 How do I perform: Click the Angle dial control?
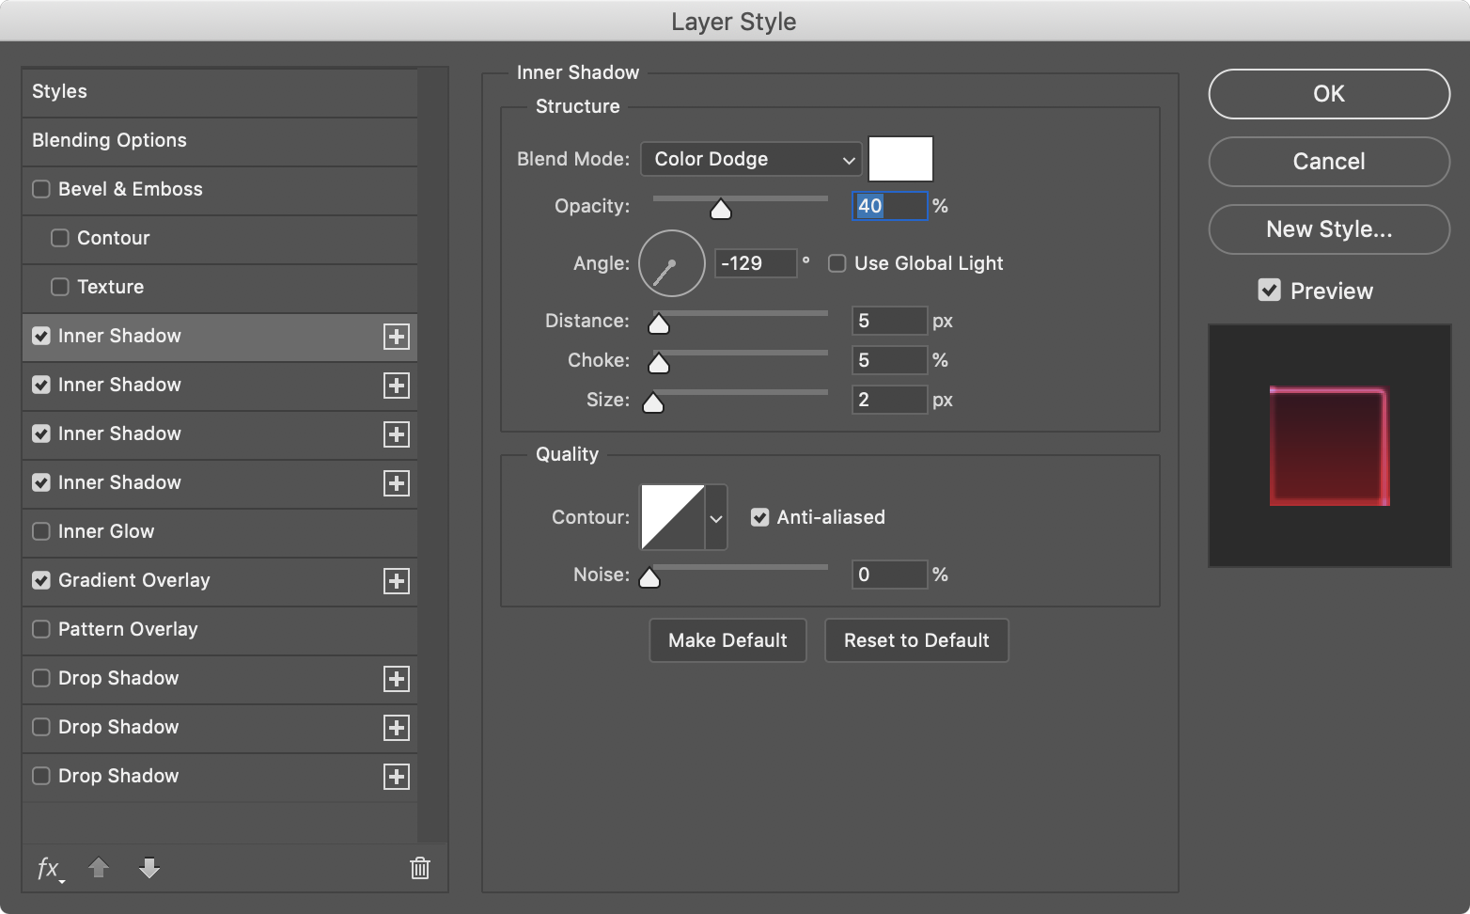click(x=671, y=264)
